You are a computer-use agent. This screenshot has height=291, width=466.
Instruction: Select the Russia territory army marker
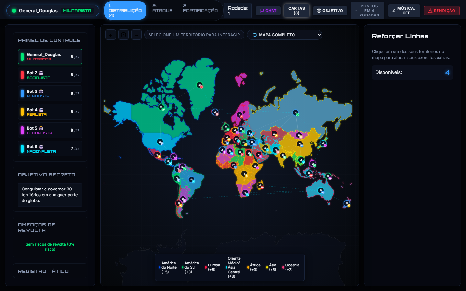tap(295, 113)
